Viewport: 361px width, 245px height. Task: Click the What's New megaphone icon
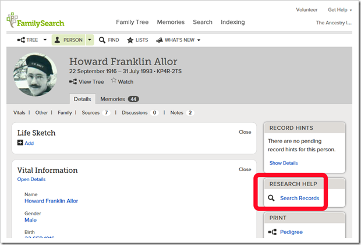pyautogui.click(x=160, y=40)
